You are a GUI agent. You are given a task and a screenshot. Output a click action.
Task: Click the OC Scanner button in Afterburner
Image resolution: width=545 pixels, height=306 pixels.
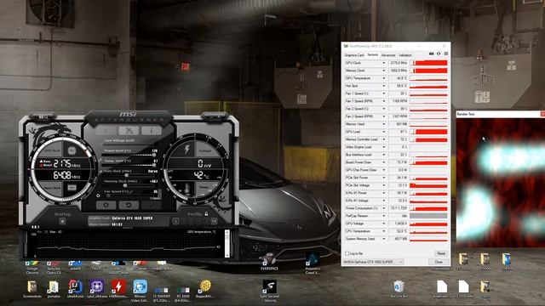pos(43,117)
